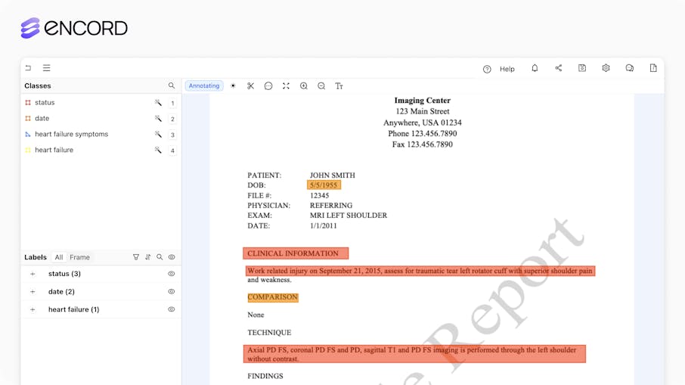Select the highlighted 5/5/1955 annotation
Screen dimensions: 685x385
point(324,185)
